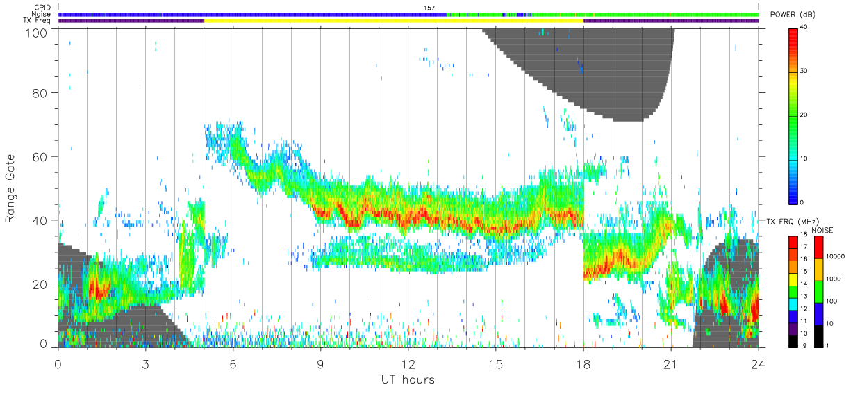This screenshot has width=853, height=394.
Task: Click the NOISE legend title
Action: point(822,229)
